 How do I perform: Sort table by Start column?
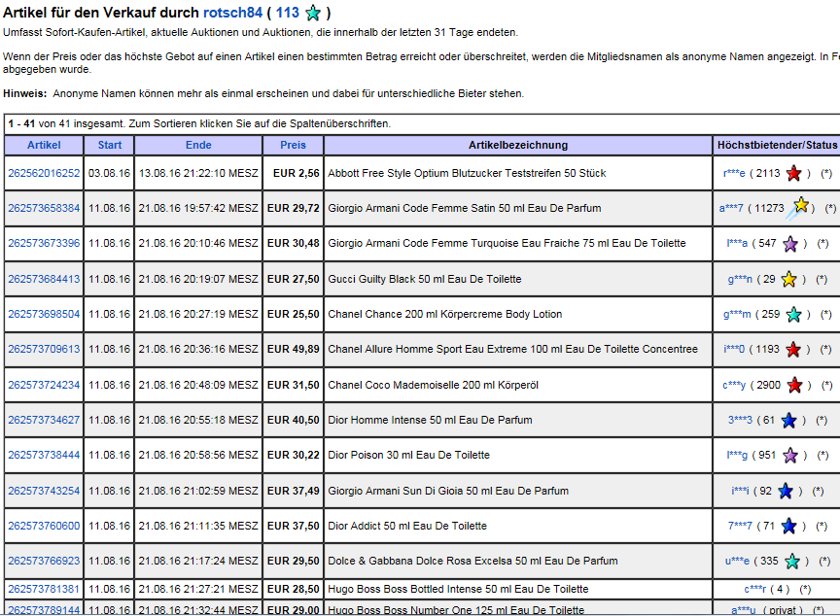click(x=109, y=145)
